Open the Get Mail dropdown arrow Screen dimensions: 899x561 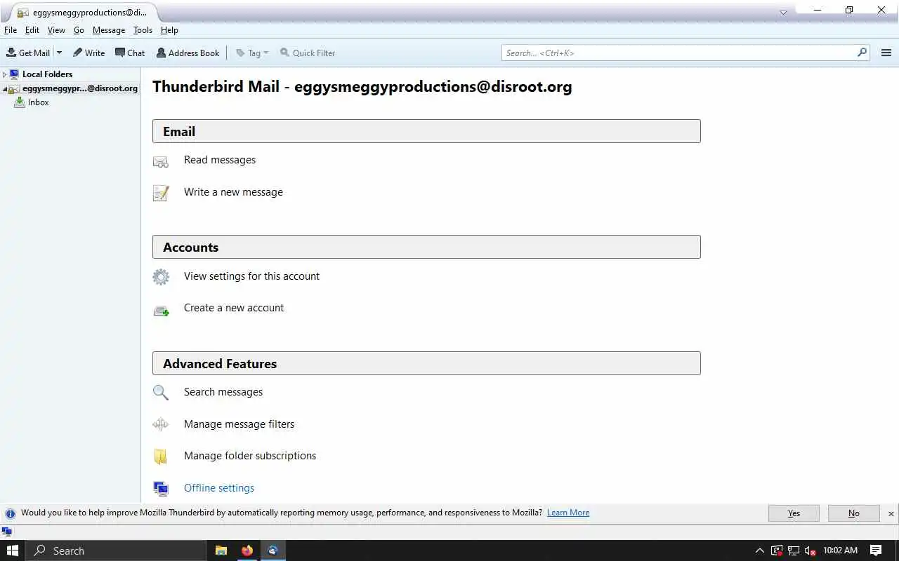click(x=59, y=53)
